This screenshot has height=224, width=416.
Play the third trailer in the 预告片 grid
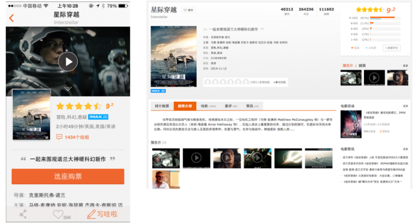point(227,158)
